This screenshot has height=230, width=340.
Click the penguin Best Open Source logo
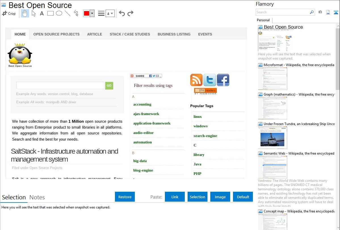(x=20, y=55)
